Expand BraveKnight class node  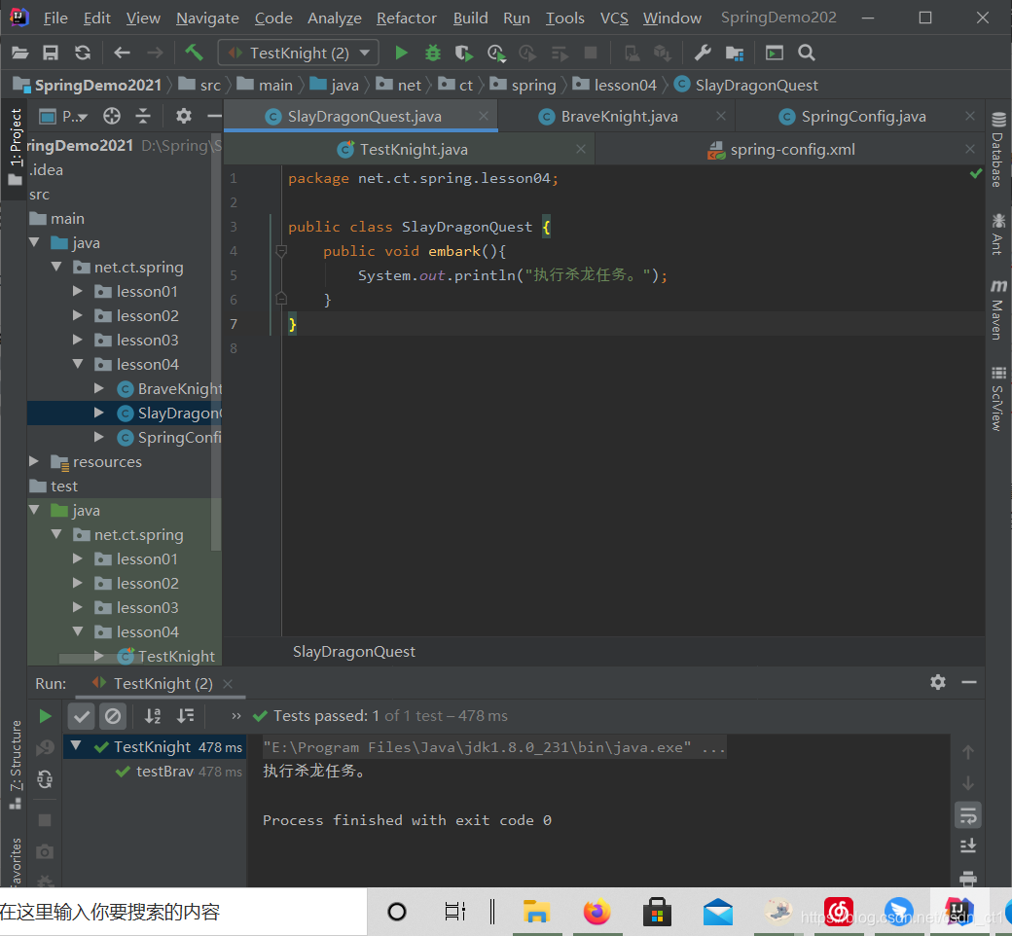[98, 388]
